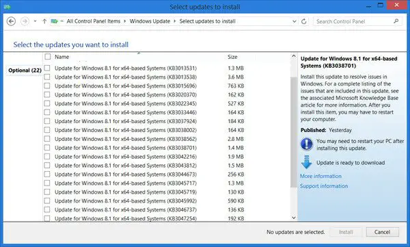The height and width of the screenshot is (247, 410).
Task: Select update KB3045992 row text
Action: pyautogui.click(x=126, y=201)
